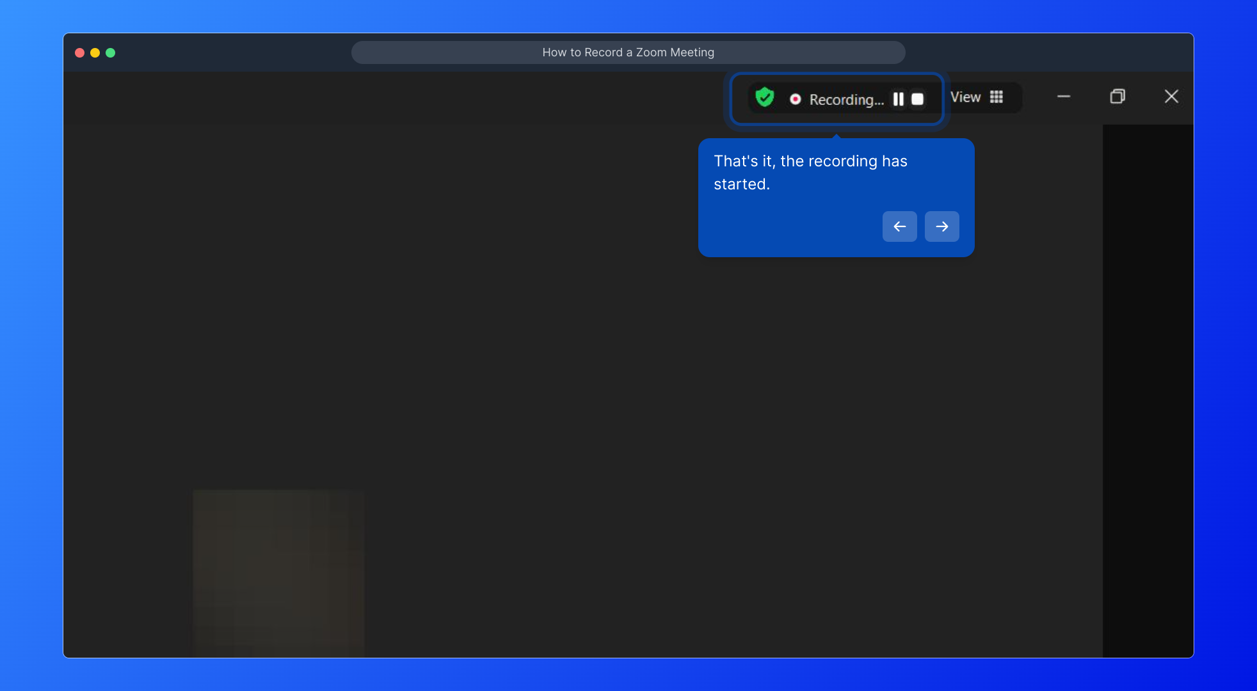Click the darker side panel on the right

tap(1148, 390)
